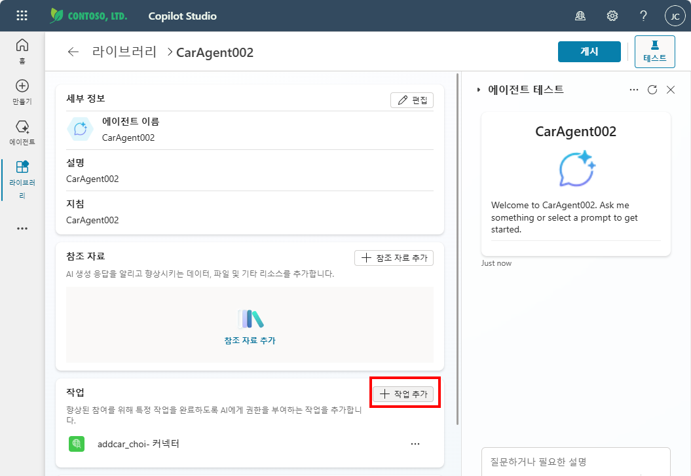
Task: Click the main pane vertical scrollbar
Action: pyautogui.click(x=457, y=249)
